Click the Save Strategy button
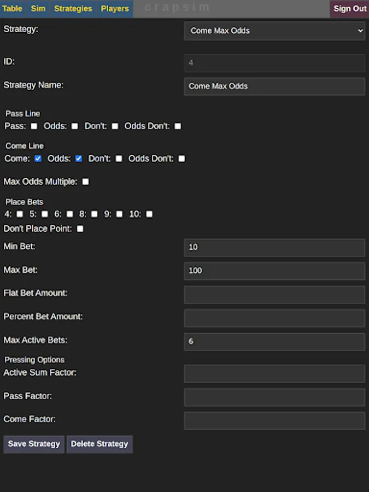The image size is (369, 492). tap(34, 444)
